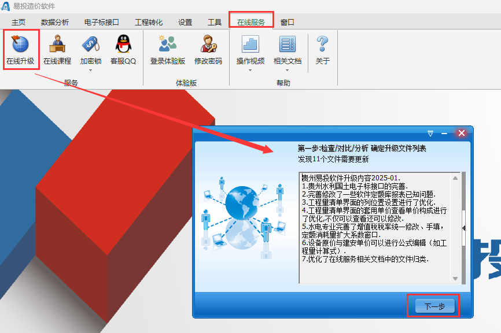Open the 数据分析 ribbon tab

[55, 23]
